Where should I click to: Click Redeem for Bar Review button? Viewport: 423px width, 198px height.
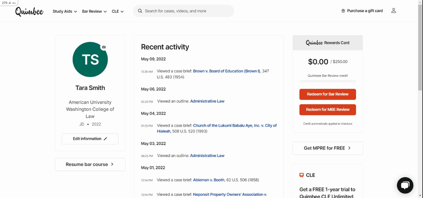[x=327, y=94]
